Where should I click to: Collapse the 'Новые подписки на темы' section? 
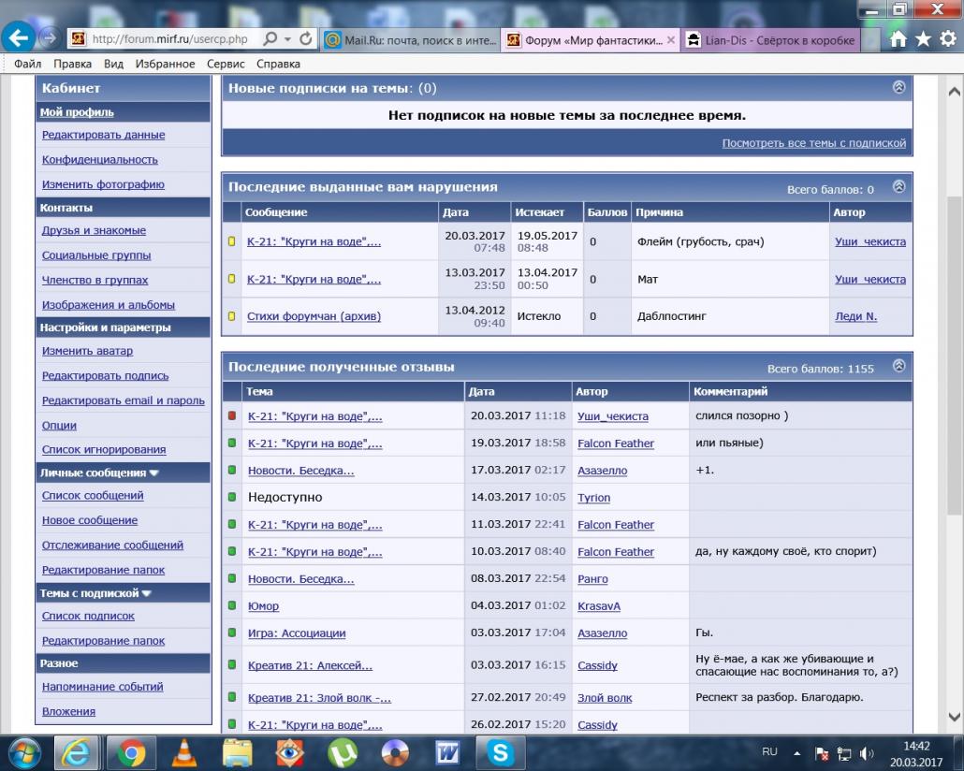point(898,87)
